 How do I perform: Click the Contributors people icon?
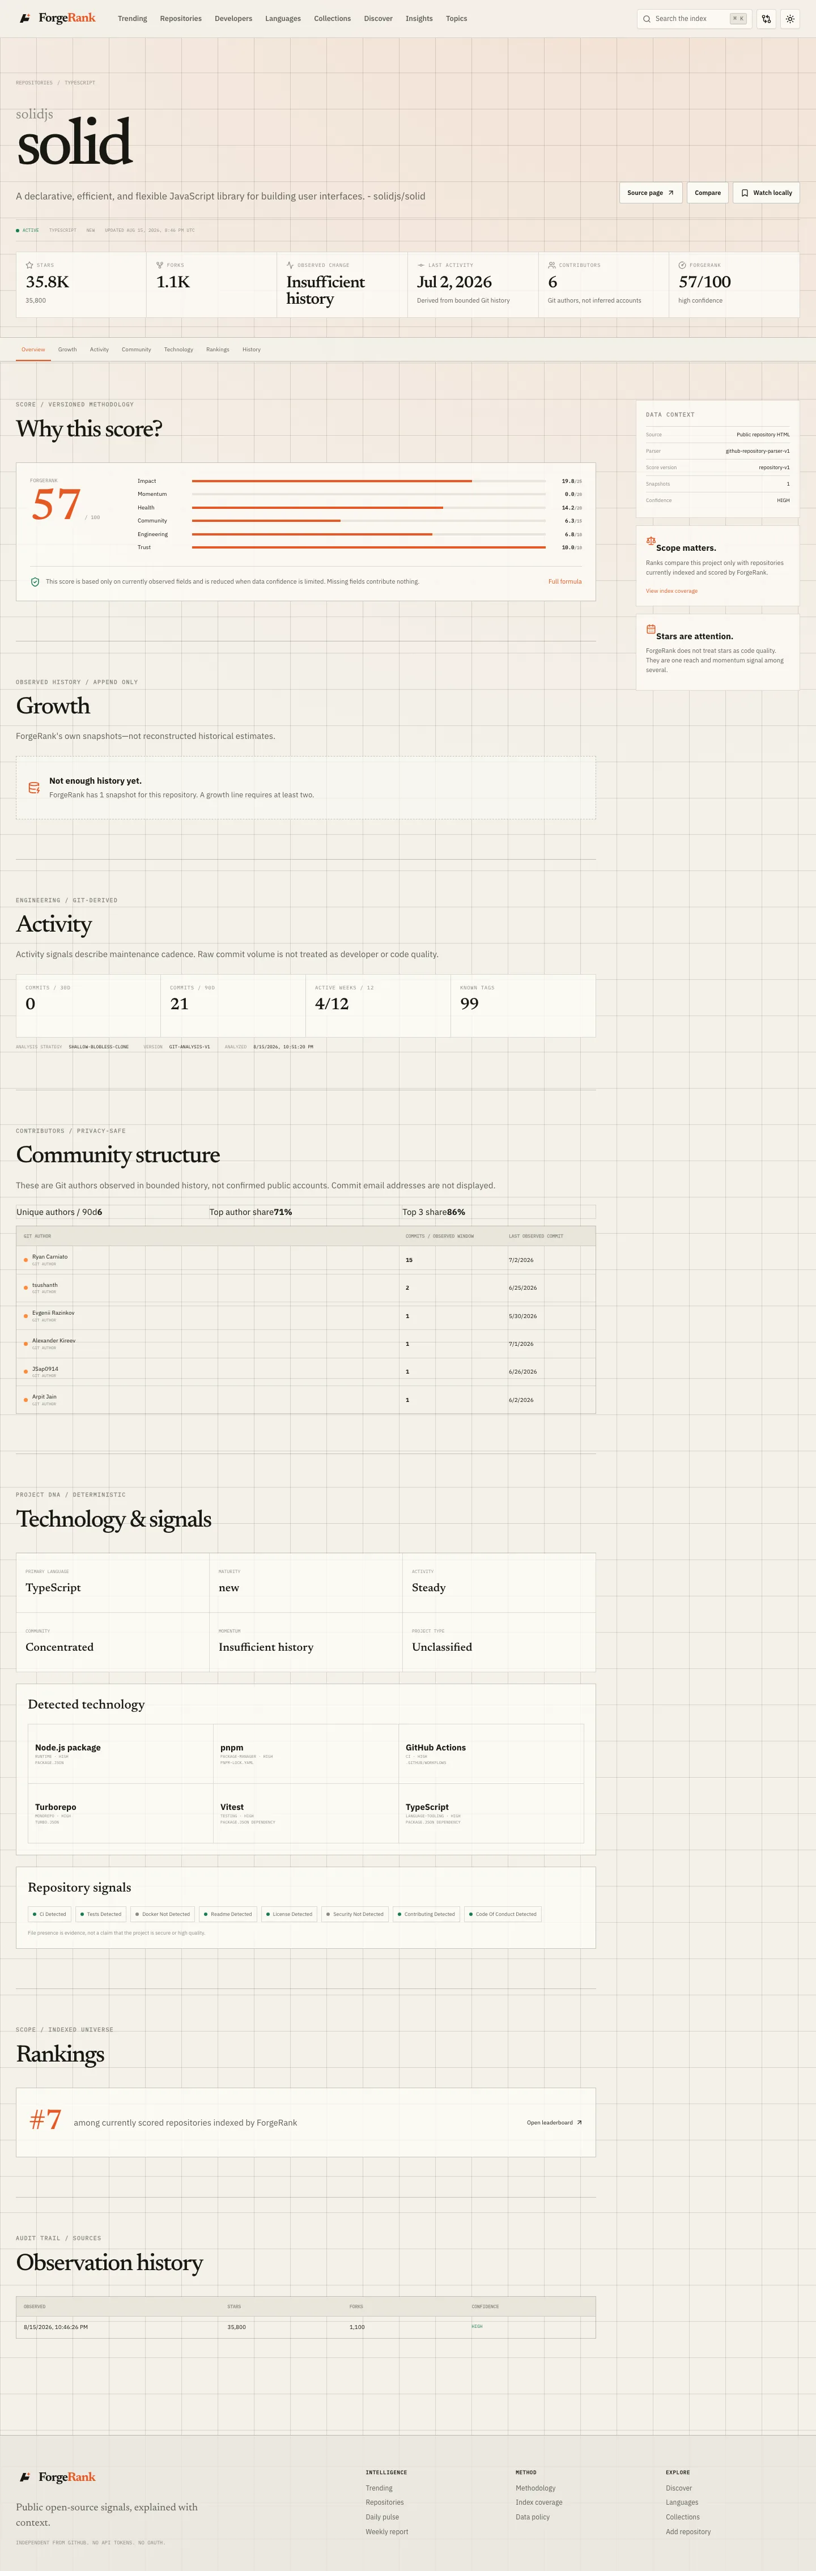pyautogui.click(x=551, y=265)
